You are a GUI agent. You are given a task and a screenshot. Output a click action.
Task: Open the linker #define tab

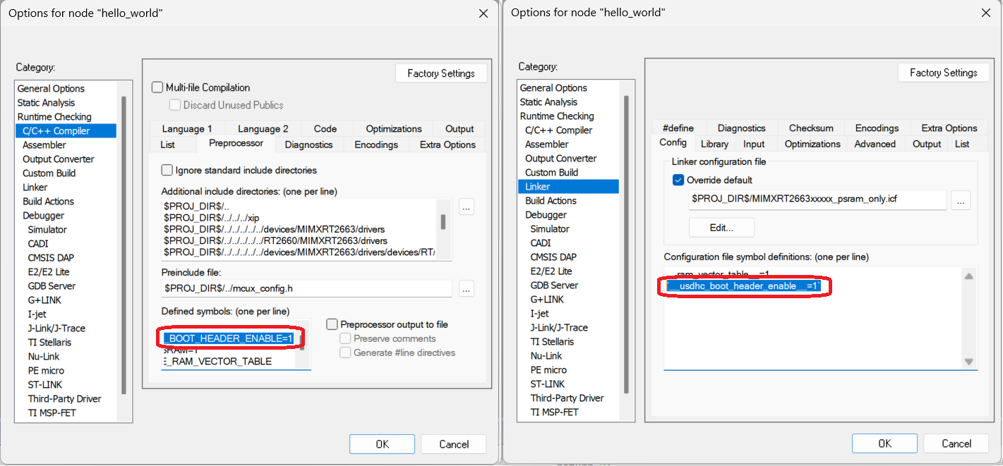pyautogui.click(x=678, y=128)
